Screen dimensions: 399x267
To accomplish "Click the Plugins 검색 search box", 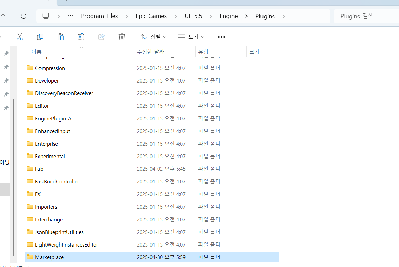I will (x=366, y=16).
